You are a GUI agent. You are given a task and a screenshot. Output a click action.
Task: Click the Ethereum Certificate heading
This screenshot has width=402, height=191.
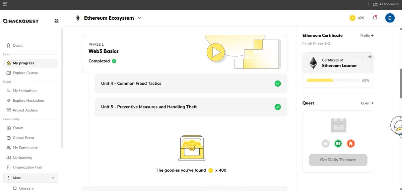322,35
